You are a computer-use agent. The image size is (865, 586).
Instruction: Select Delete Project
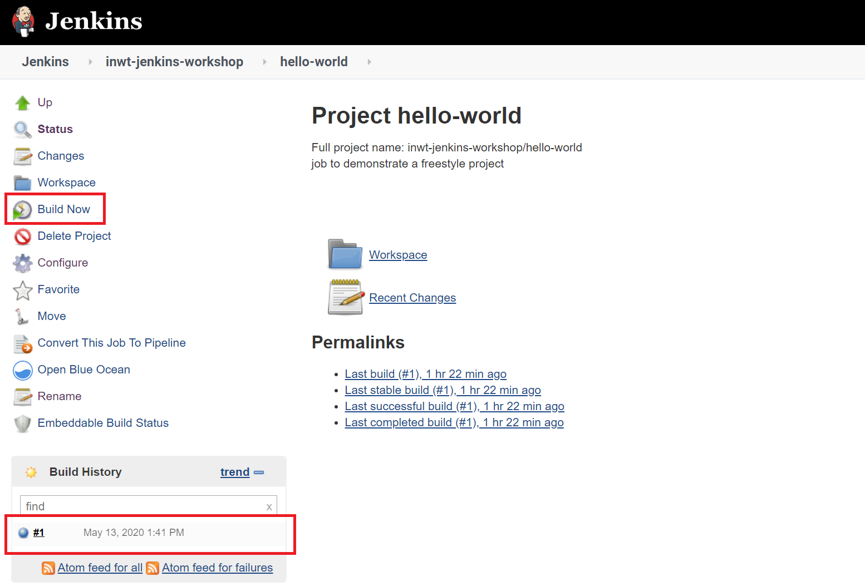75,236
